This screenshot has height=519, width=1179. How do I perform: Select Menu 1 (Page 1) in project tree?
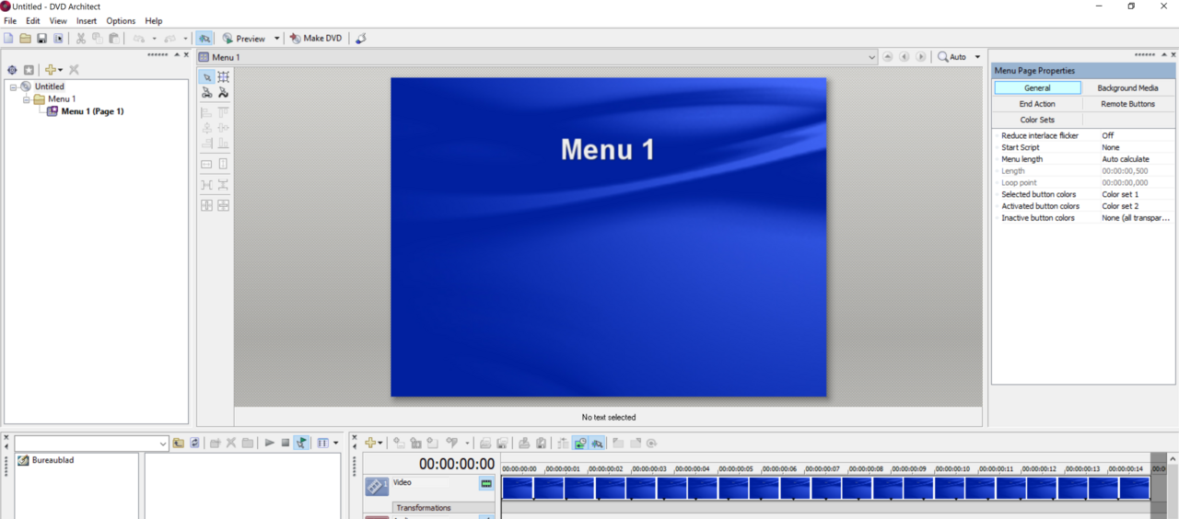[x=92, y=111]
